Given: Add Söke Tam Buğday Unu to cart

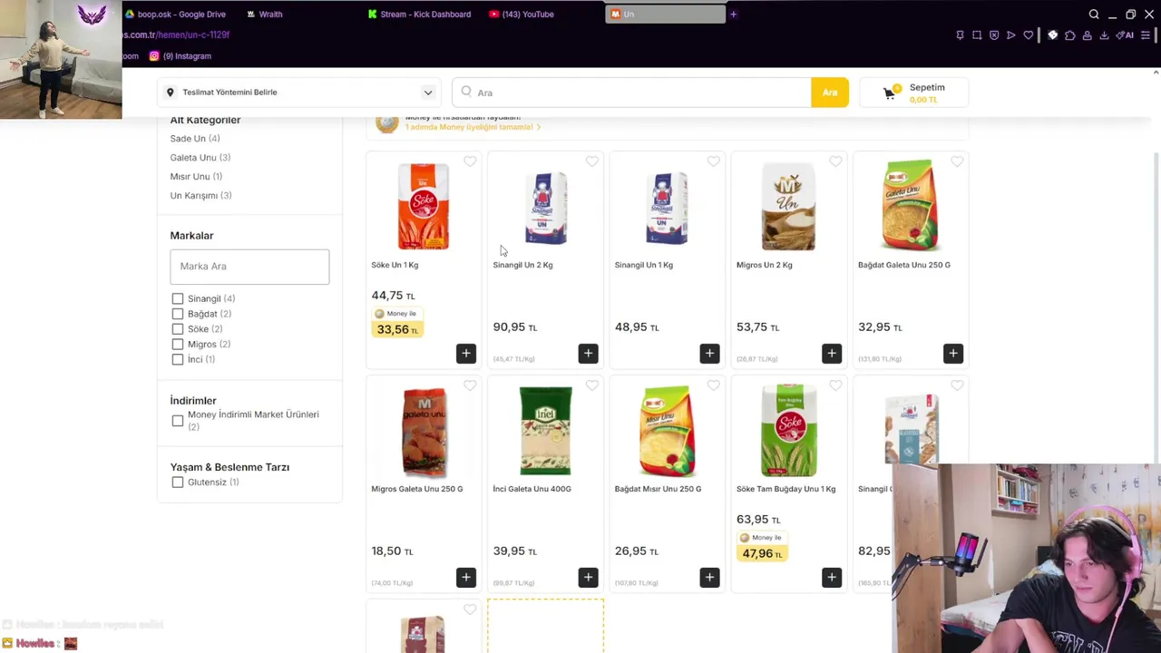Looking at the screenshot, I should point(832,577).
